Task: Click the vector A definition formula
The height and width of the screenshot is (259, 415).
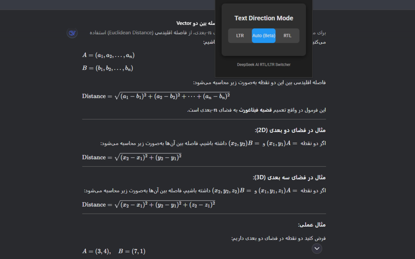Action: (x=108, y=55)
